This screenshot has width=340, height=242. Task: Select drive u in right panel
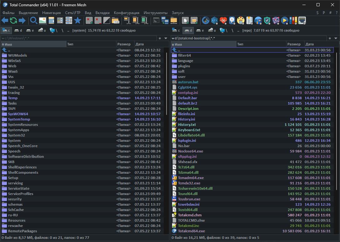(212, 30)
